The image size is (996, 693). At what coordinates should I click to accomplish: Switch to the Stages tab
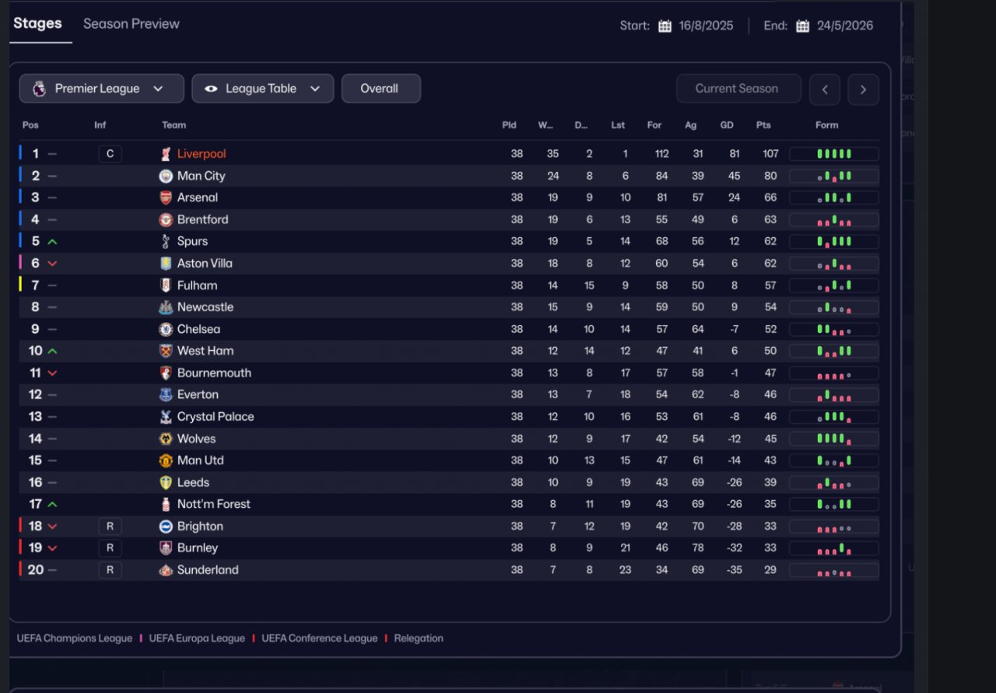click(37, 23)
